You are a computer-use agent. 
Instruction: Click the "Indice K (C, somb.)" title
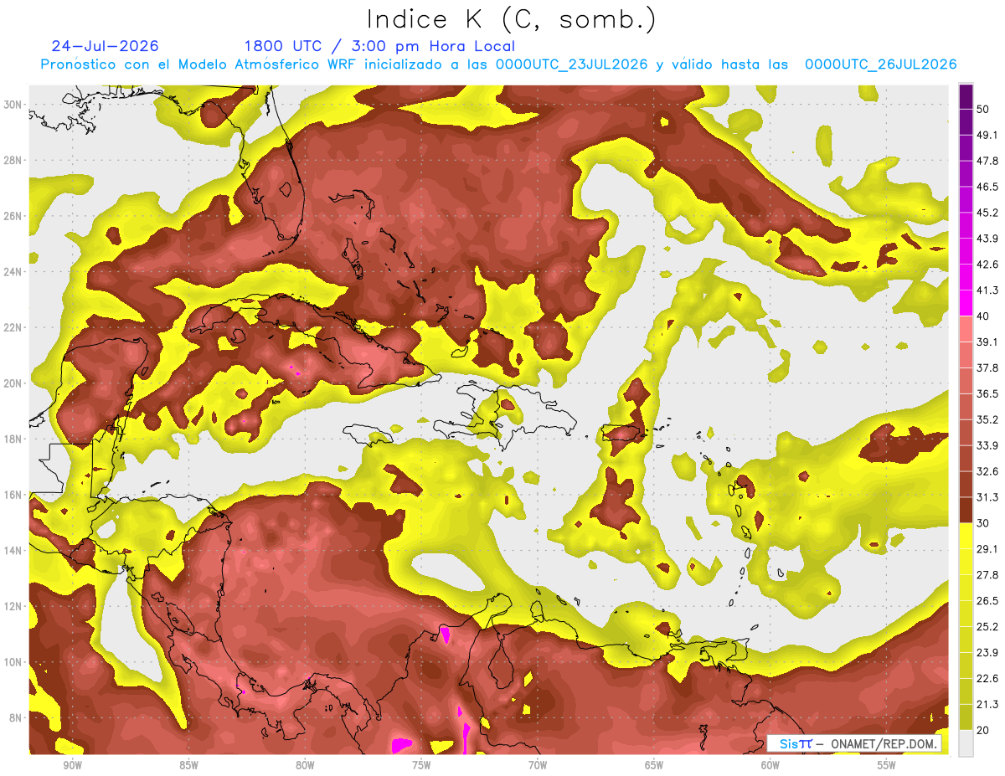coord(511,19)
